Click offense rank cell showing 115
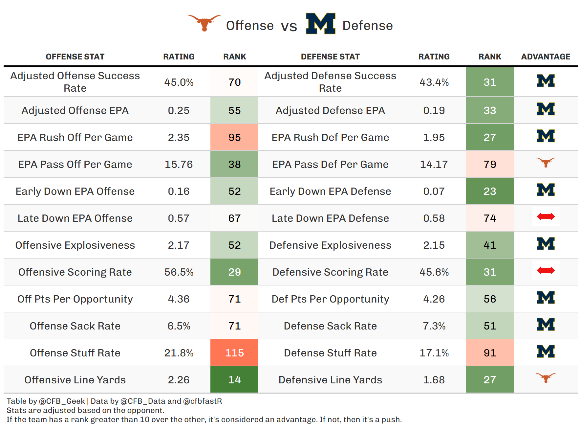 [234, 353]
